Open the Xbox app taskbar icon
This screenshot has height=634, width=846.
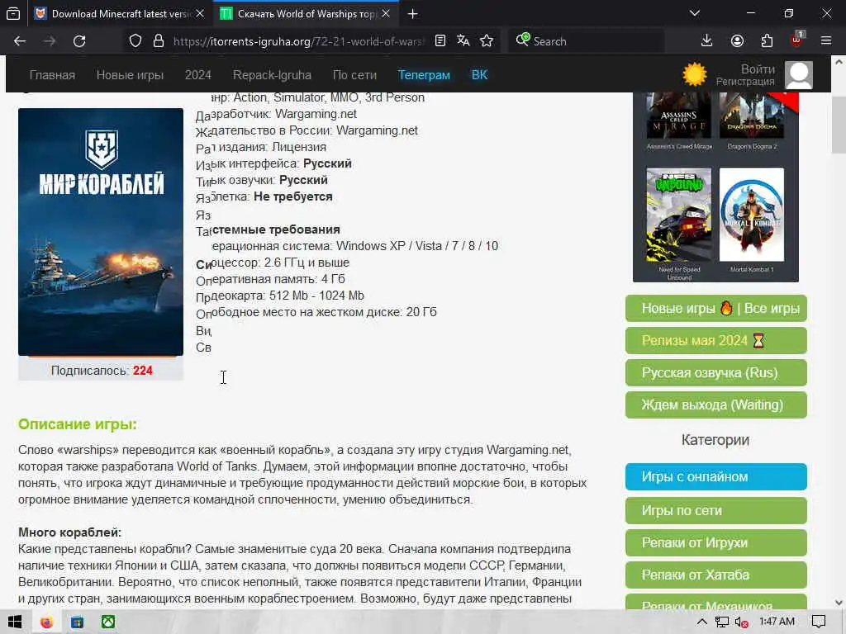coord(108,622)
